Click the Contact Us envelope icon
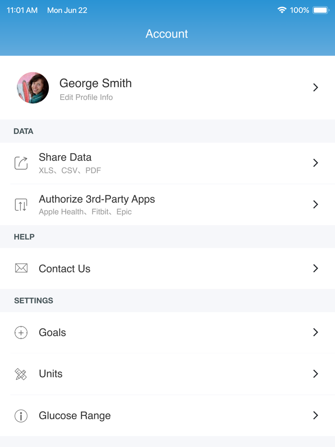 (x=21, y=268)
